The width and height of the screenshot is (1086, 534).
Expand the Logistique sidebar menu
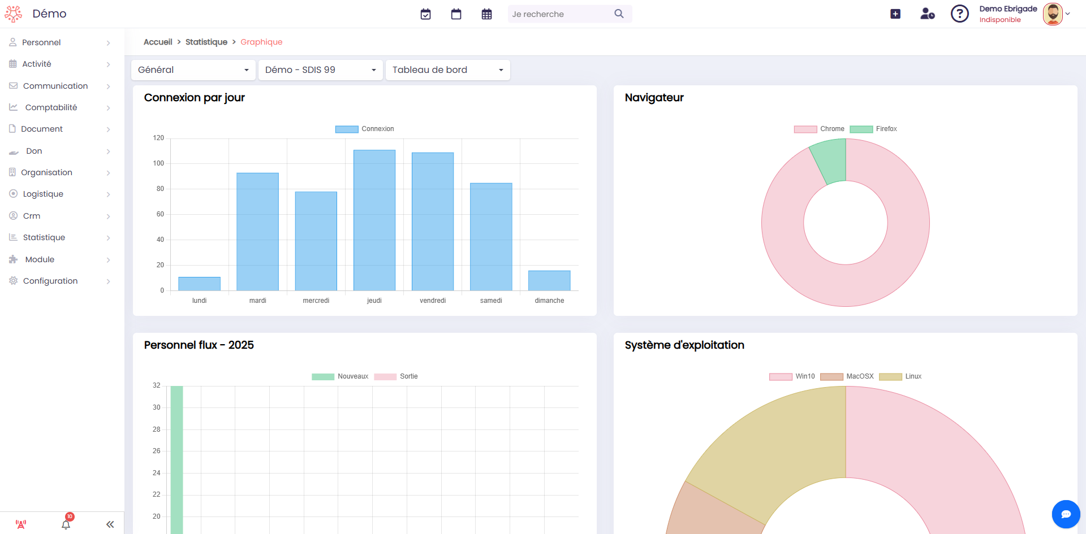[x=59, y=194]
